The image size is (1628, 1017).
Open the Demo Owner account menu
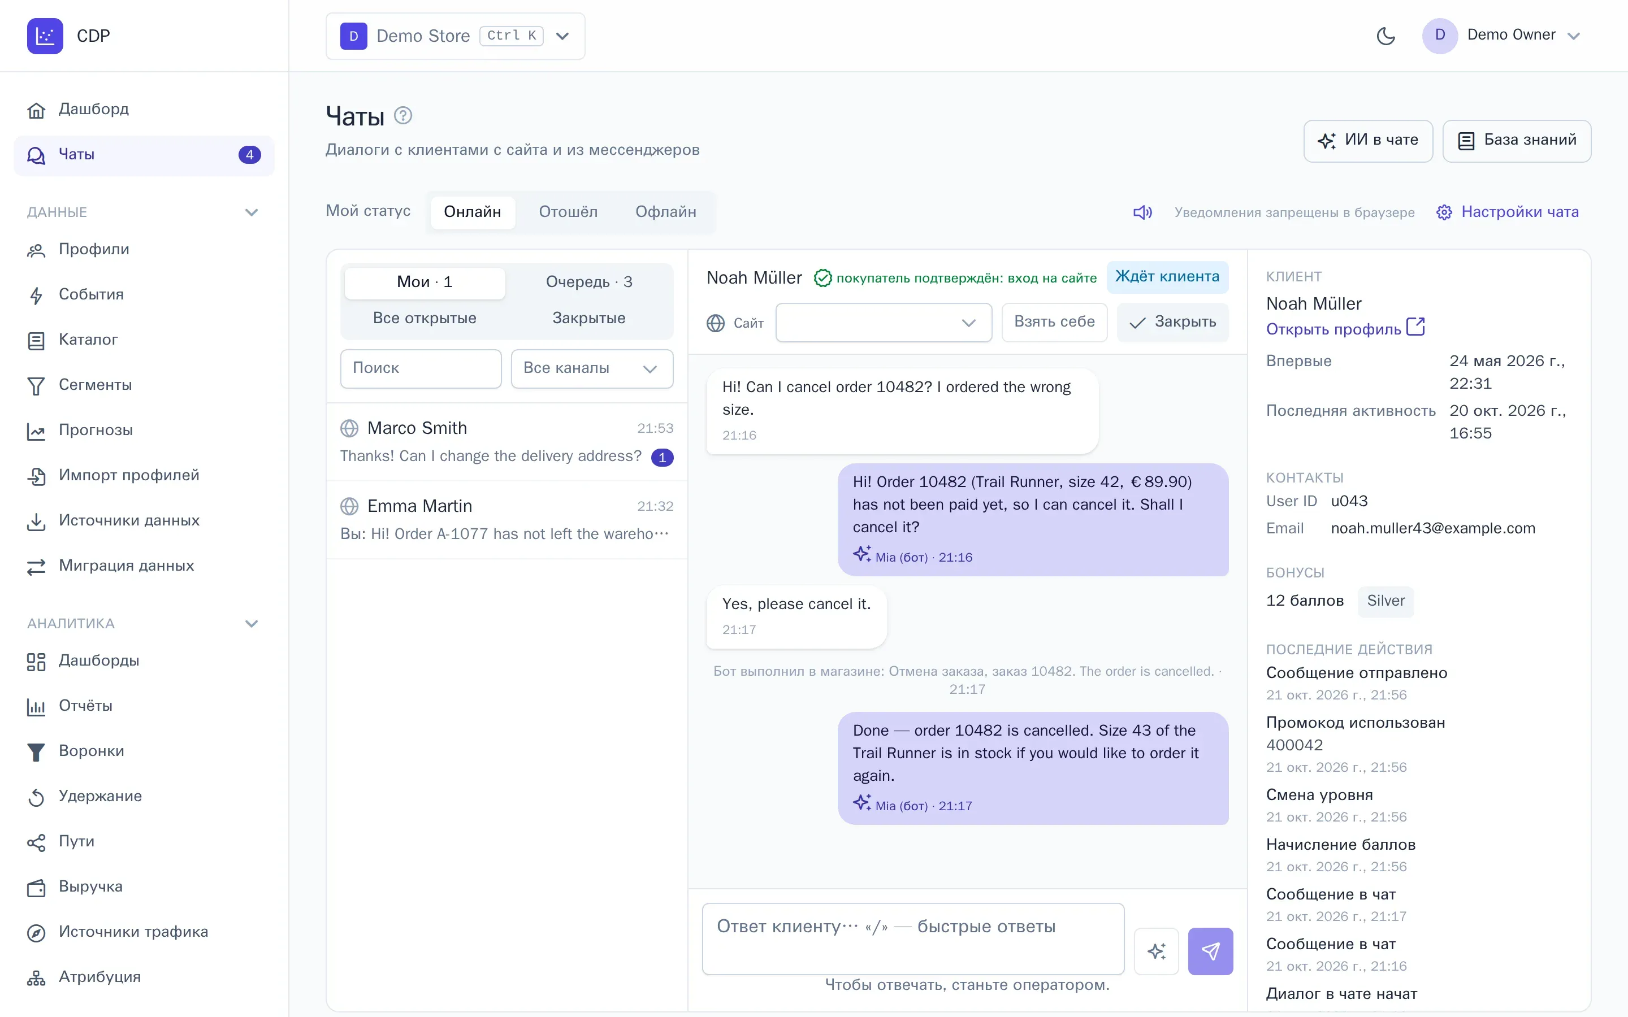point(1501,36)
